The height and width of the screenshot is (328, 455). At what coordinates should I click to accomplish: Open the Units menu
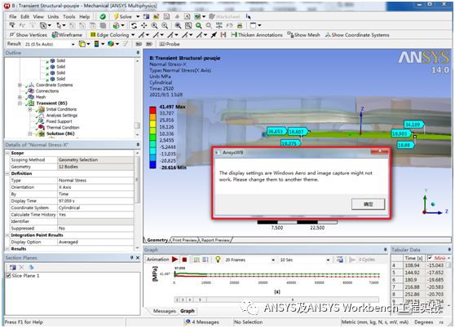pos(53,16)
